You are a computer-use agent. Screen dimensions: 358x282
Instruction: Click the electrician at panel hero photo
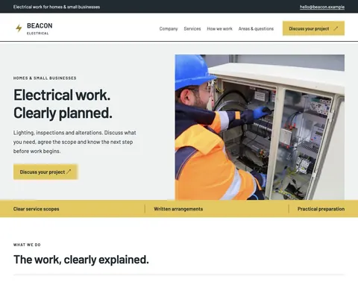260,127
